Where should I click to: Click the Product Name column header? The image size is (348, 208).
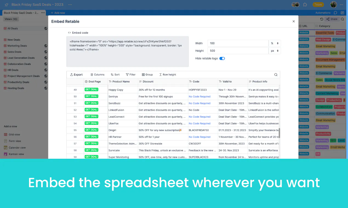(x=123, y=82)
